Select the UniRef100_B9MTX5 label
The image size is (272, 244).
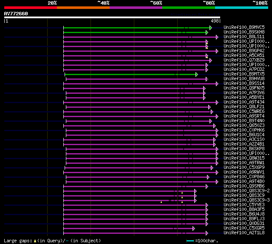[x=244, y=74]
